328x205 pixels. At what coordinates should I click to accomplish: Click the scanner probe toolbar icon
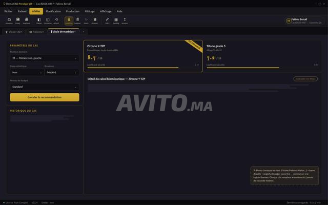(125, 20)
